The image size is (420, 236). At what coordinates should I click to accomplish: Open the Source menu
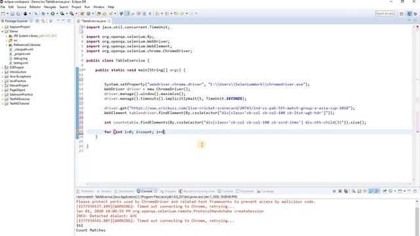point(22,7)
